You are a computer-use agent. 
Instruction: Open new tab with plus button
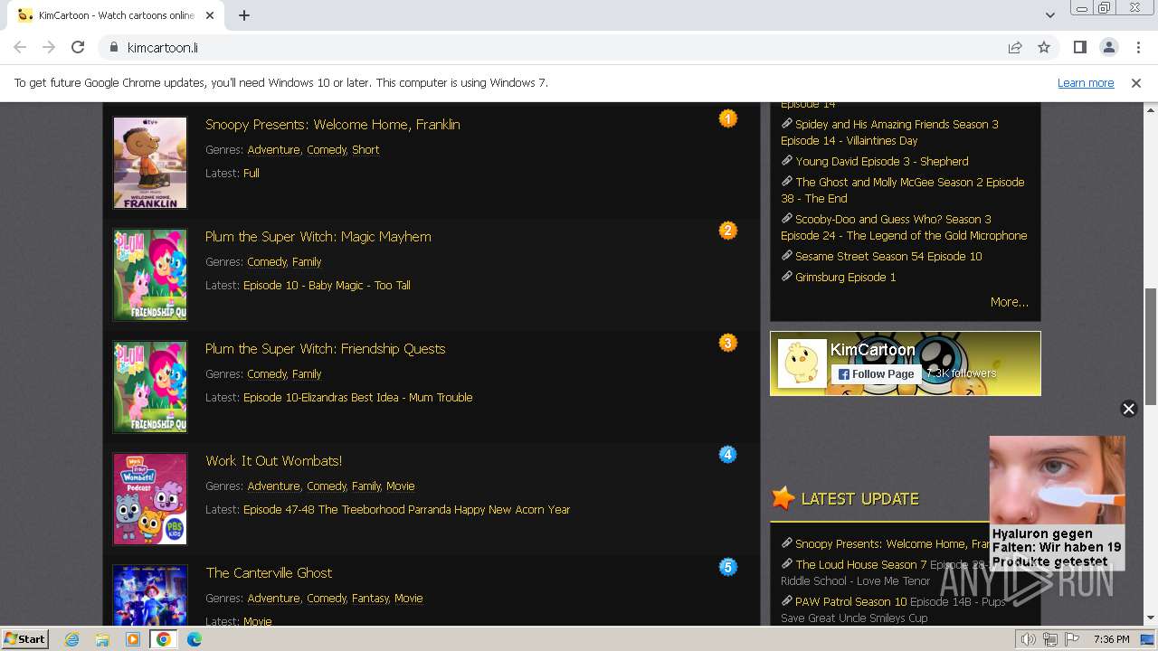point(244,15)
